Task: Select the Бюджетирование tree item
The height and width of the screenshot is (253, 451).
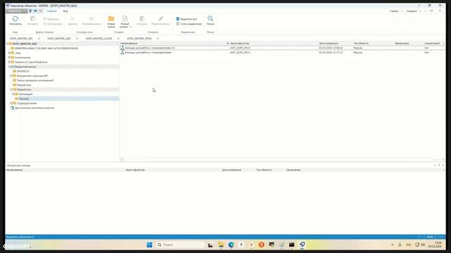Action: [25, 67]
